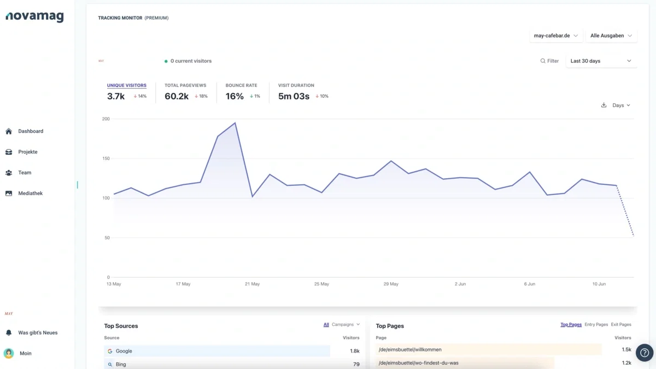Click the Bing search icon
Viewport: 656px width, 369px height.
tap(110, 364)
